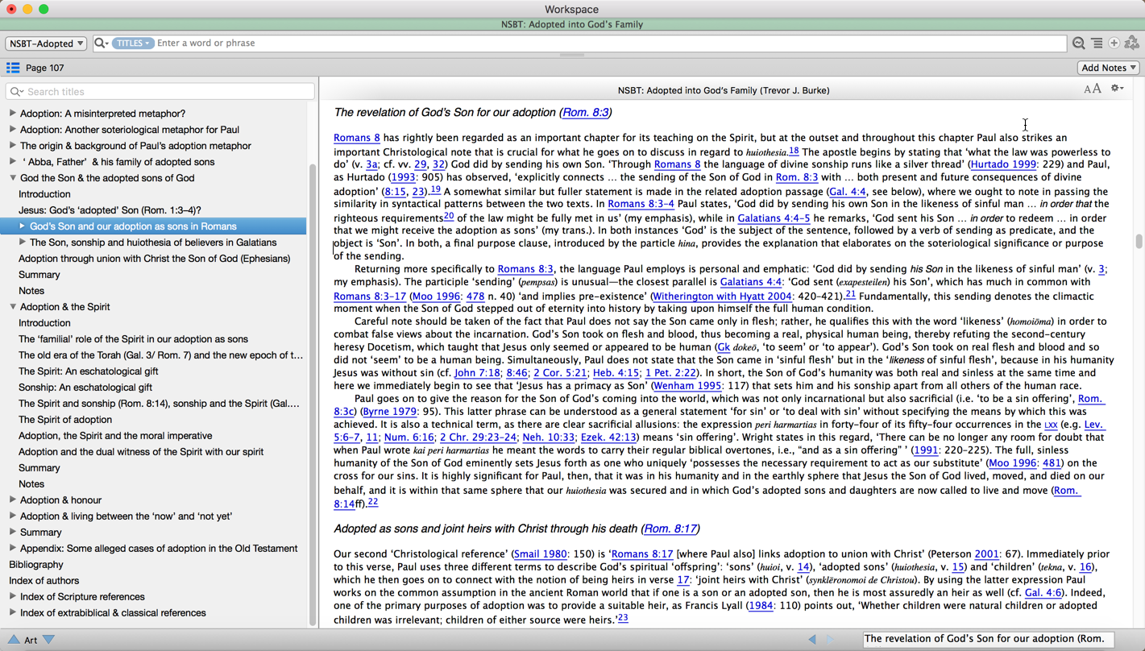Screen dimensions: 1145x651
Task: Toggle the table of contents list icon
Action: coord(13,68)
